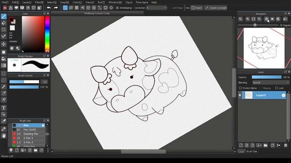
Task: Undock the Navigator panel
Action: (x=286, y=14)
